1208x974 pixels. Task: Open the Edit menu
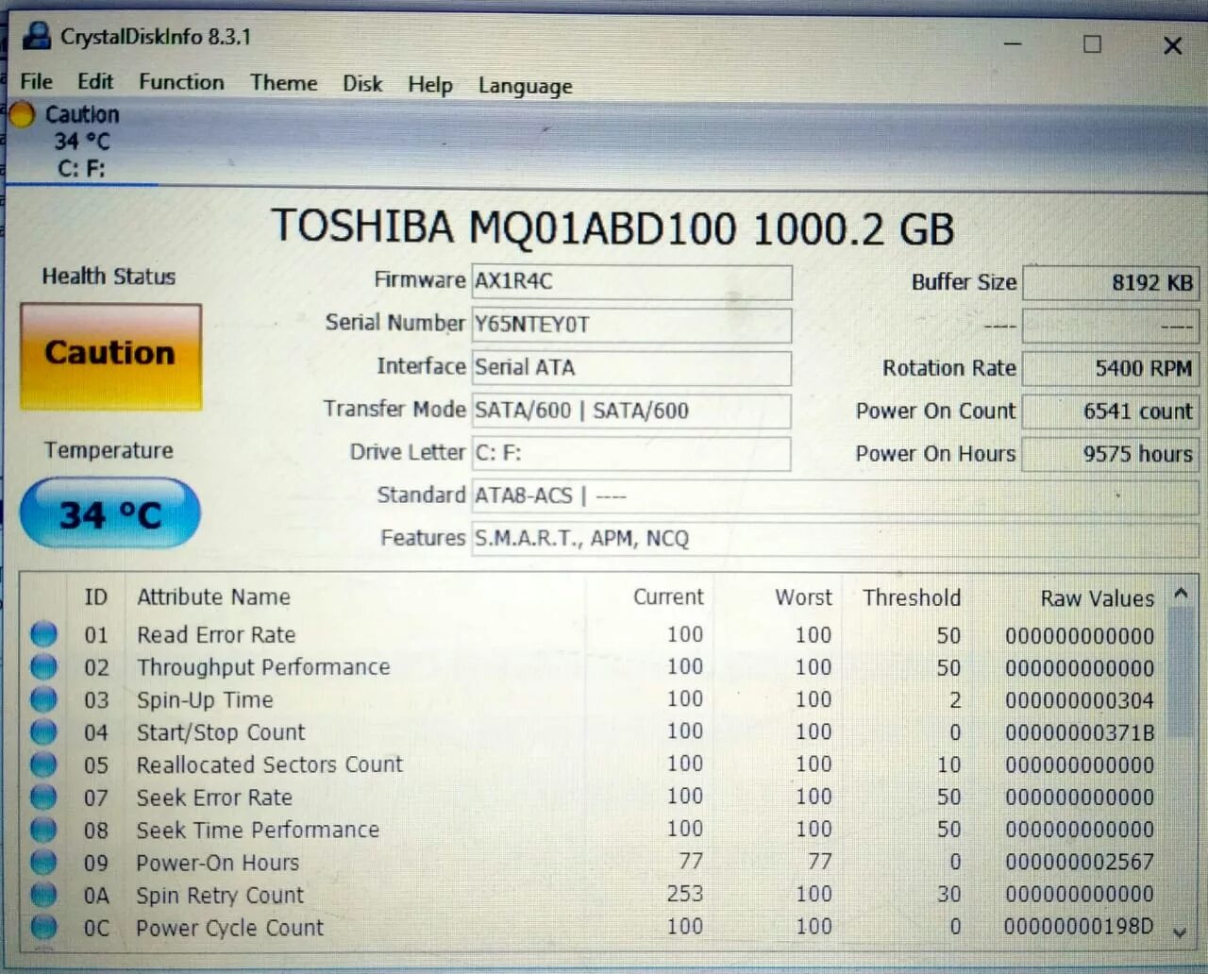point(95,82)
